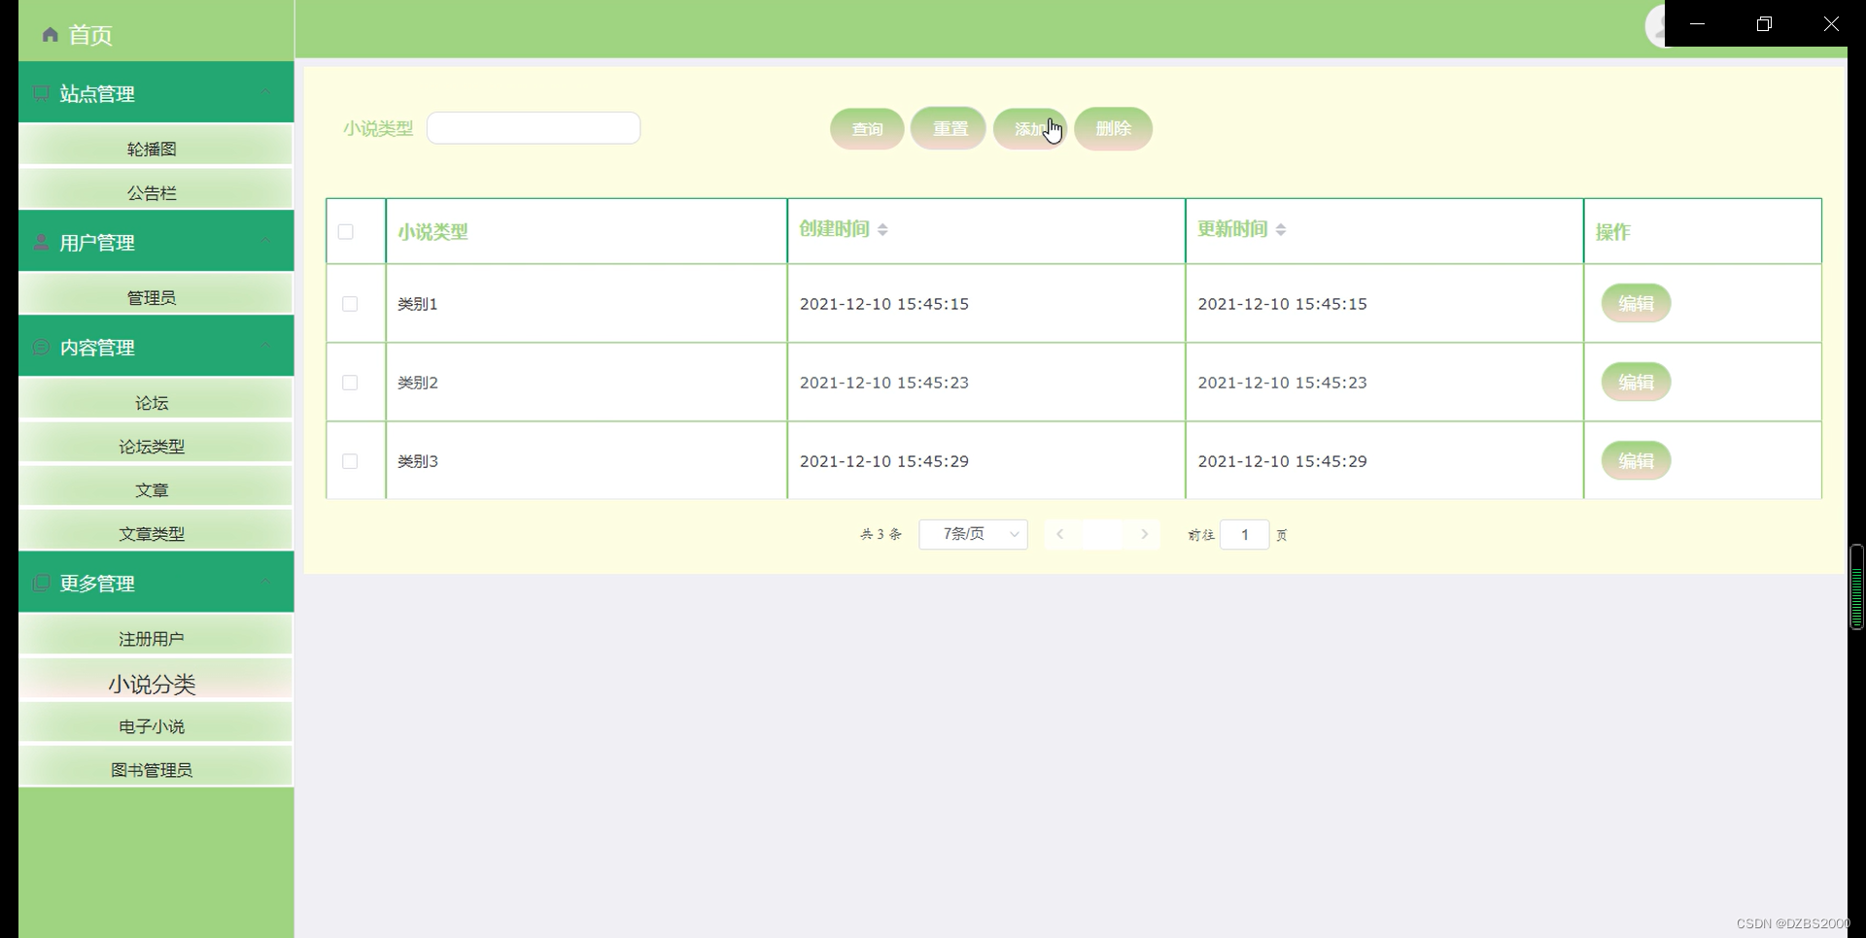The width and height of the screenshot is (1866, 938).
Task: Click the 重置 reset button
Action: [949, 129]
